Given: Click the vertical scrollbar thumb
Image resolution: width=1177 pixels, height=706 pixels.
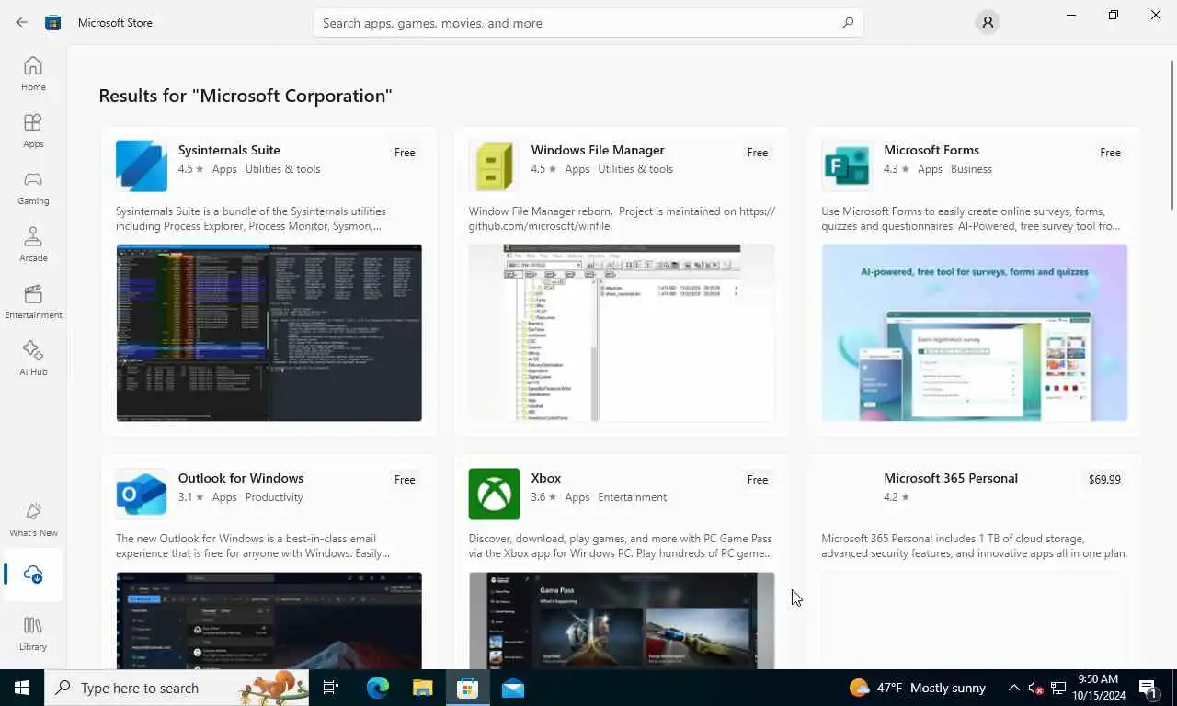Looking at the screenshot, I should pos(1172,134).
